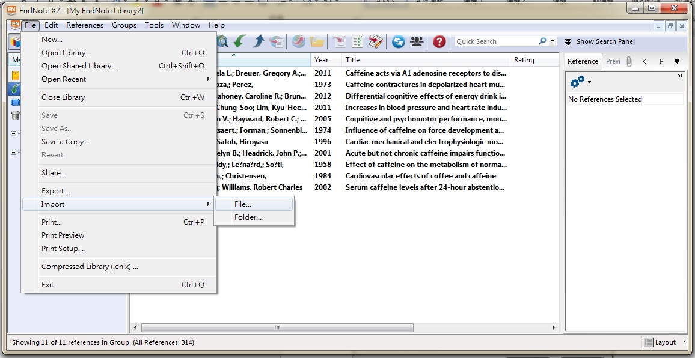
Task: Select Open Library... menu entry
Action: click(x=120, y=53)
